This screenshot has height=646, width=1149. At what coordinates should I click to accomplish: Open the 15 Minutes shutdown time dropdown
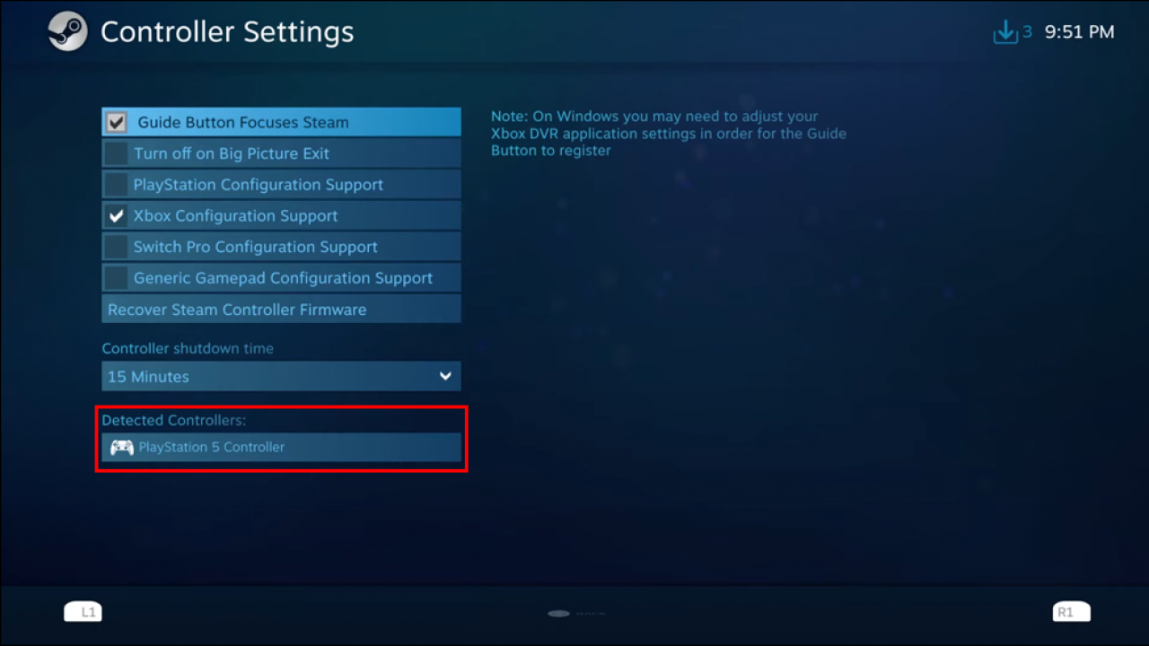point(281,377)
